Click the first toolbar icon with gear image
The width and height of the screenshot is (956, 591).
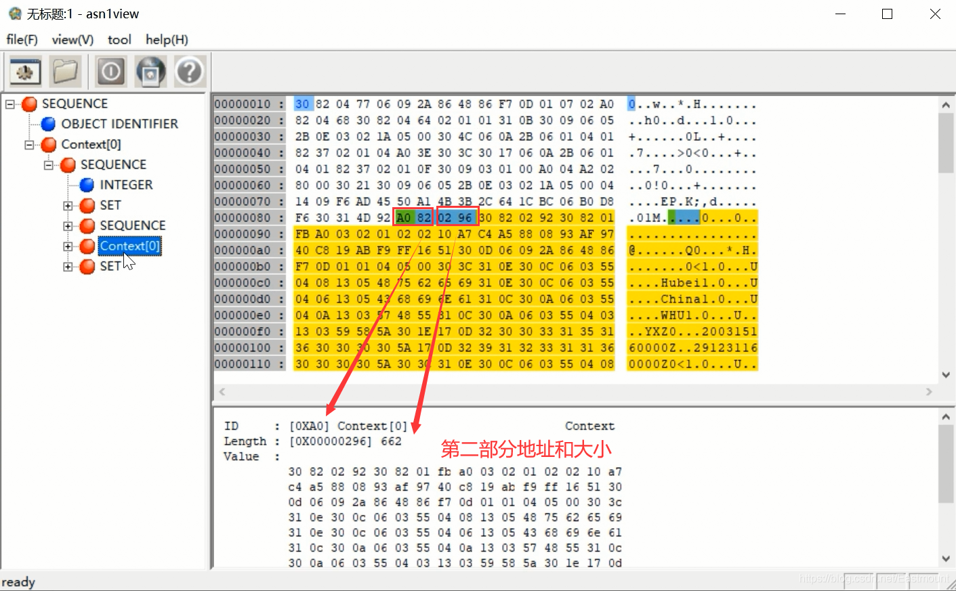(25, 71)
